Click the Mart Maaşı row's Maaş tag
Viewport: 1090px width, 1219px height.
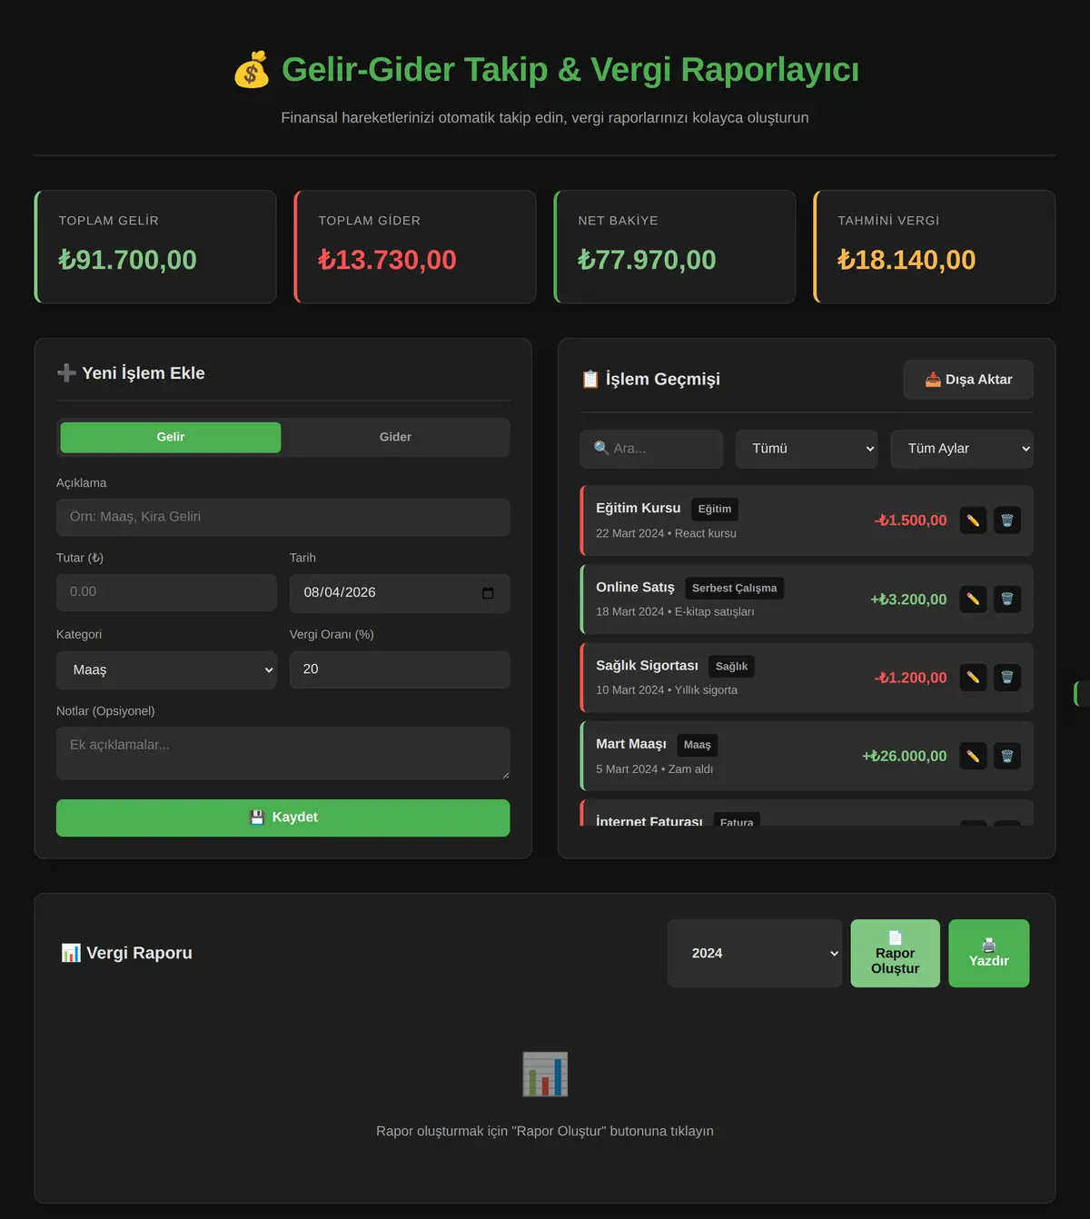click(698, 745)
